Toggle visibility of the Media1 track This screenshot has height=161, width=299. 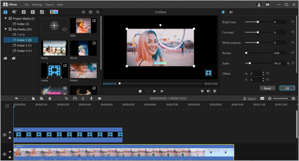[10, 152]
